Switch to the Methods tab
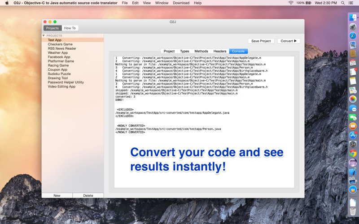This screenshot has height=224, width=359. 201,51
